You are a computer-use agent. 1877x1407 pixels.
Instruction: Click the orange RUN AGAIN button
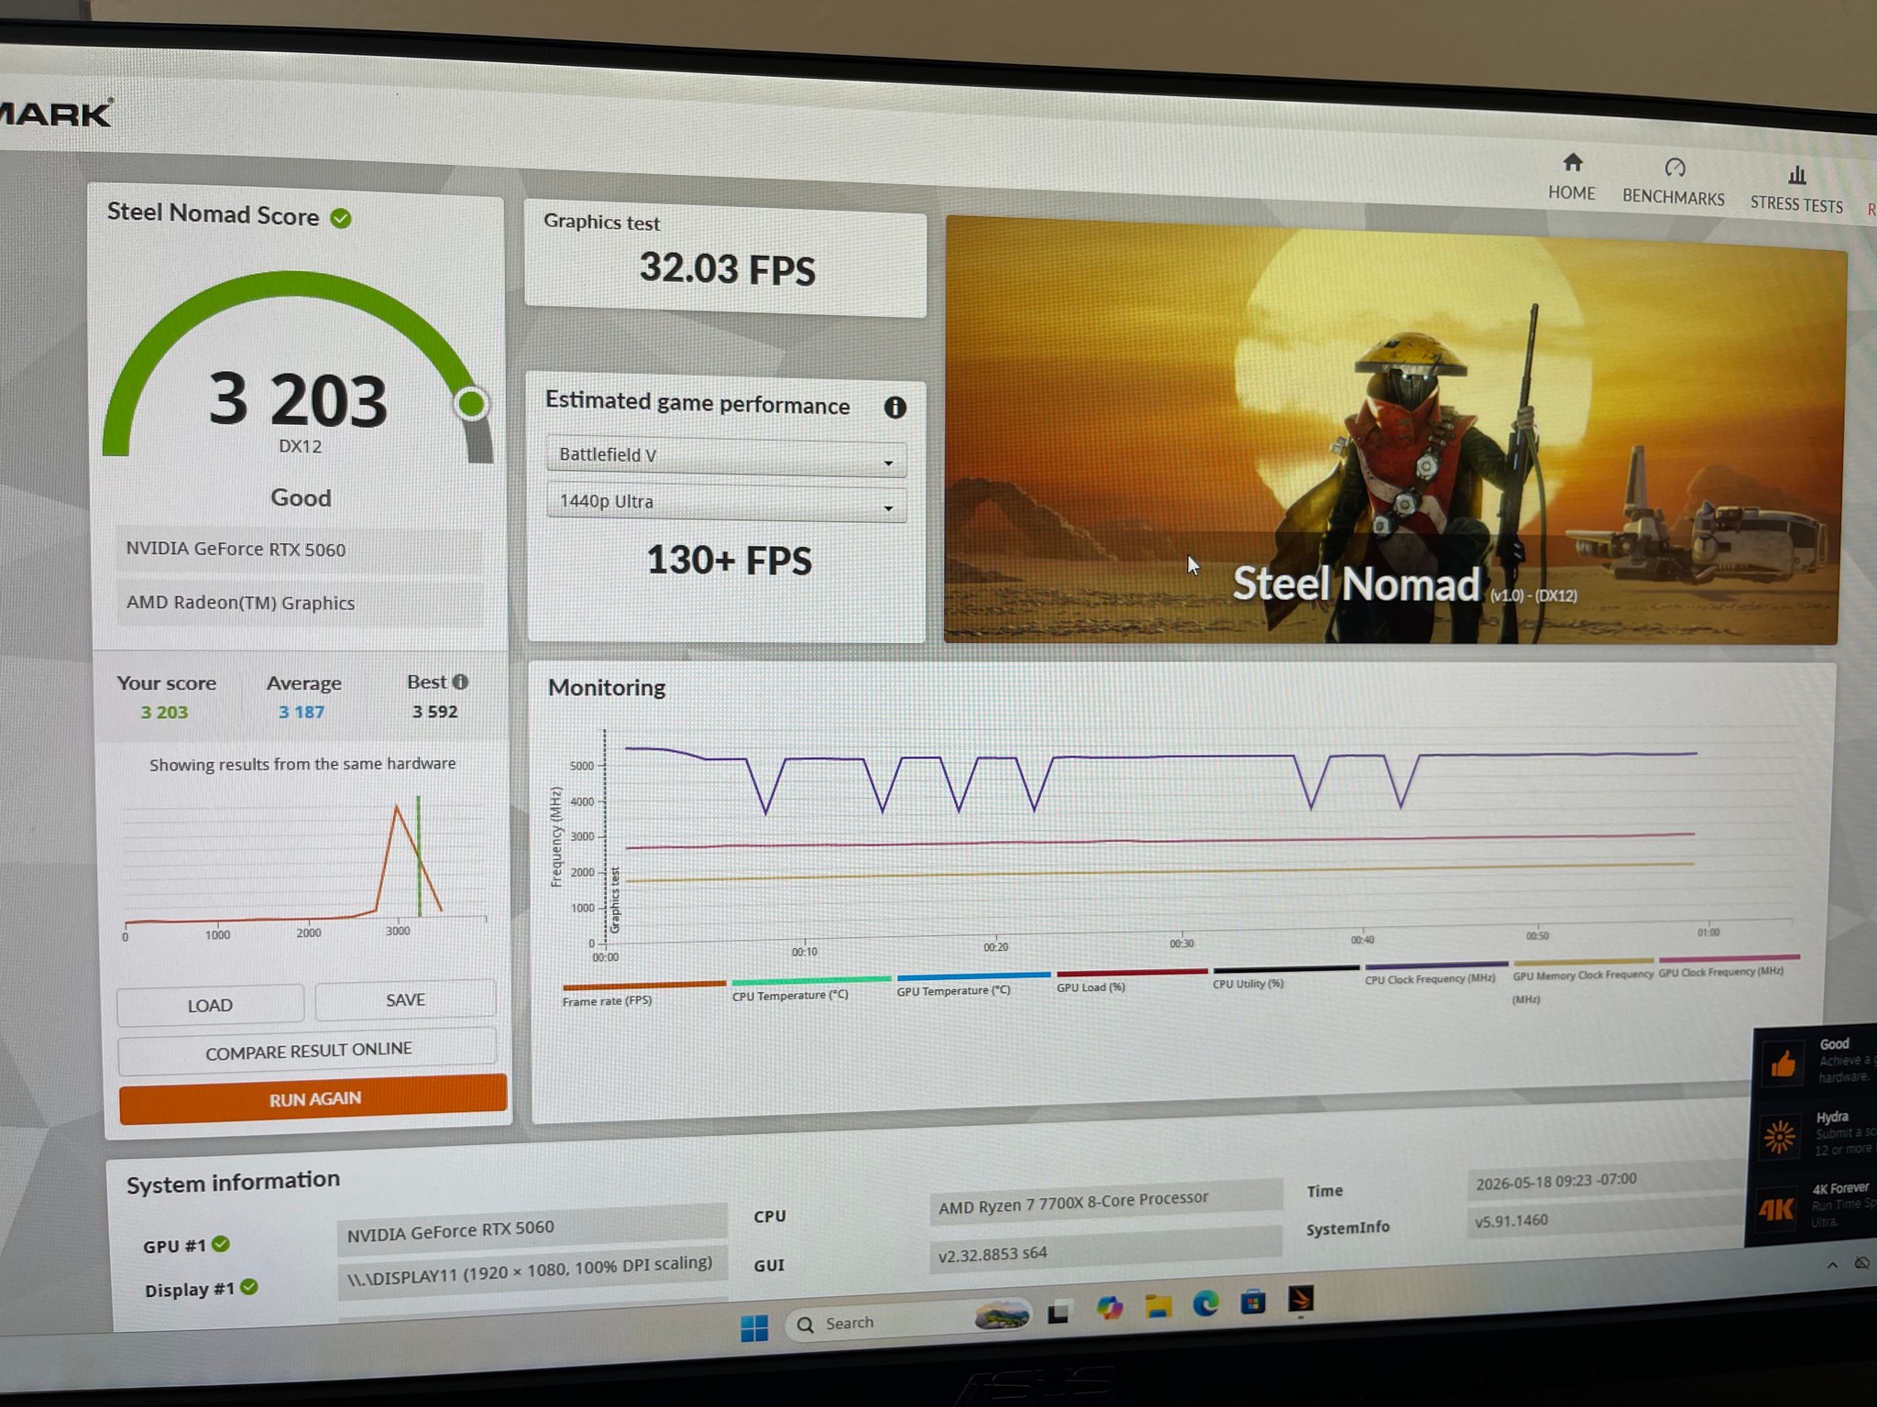click(x=313, y=1098)
